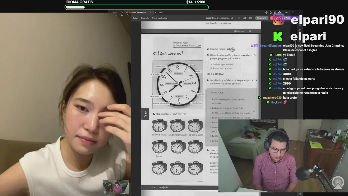
Task: Click the la una alarm clock
Action: coord(160,147)
